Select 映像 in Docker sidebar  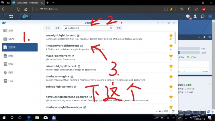pyautogui.click(x=20, y=56)
